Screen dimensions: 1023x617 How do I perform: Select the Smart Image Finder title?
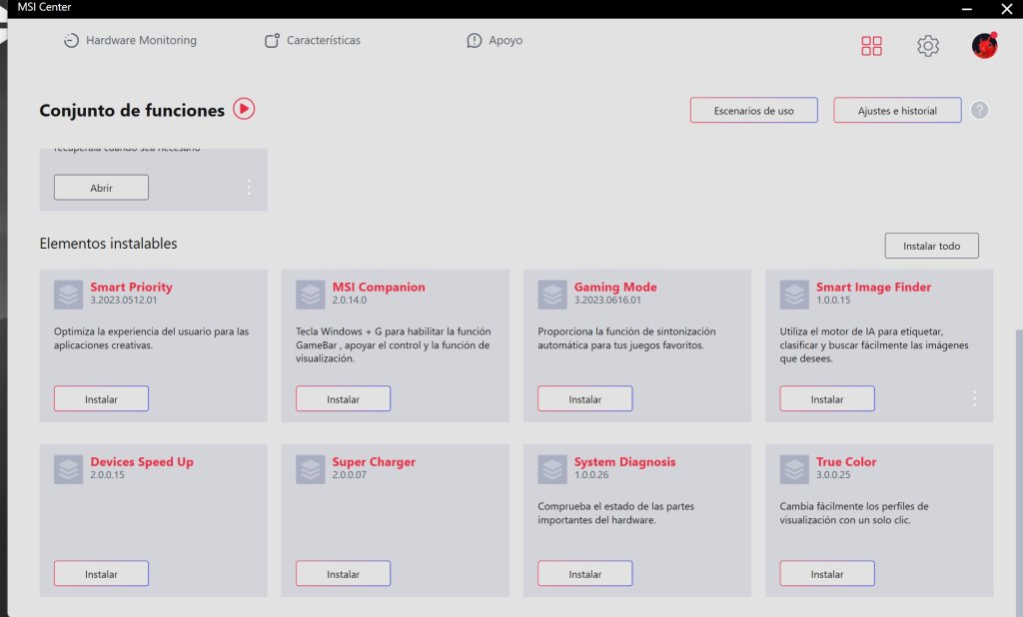coord(873,287)
